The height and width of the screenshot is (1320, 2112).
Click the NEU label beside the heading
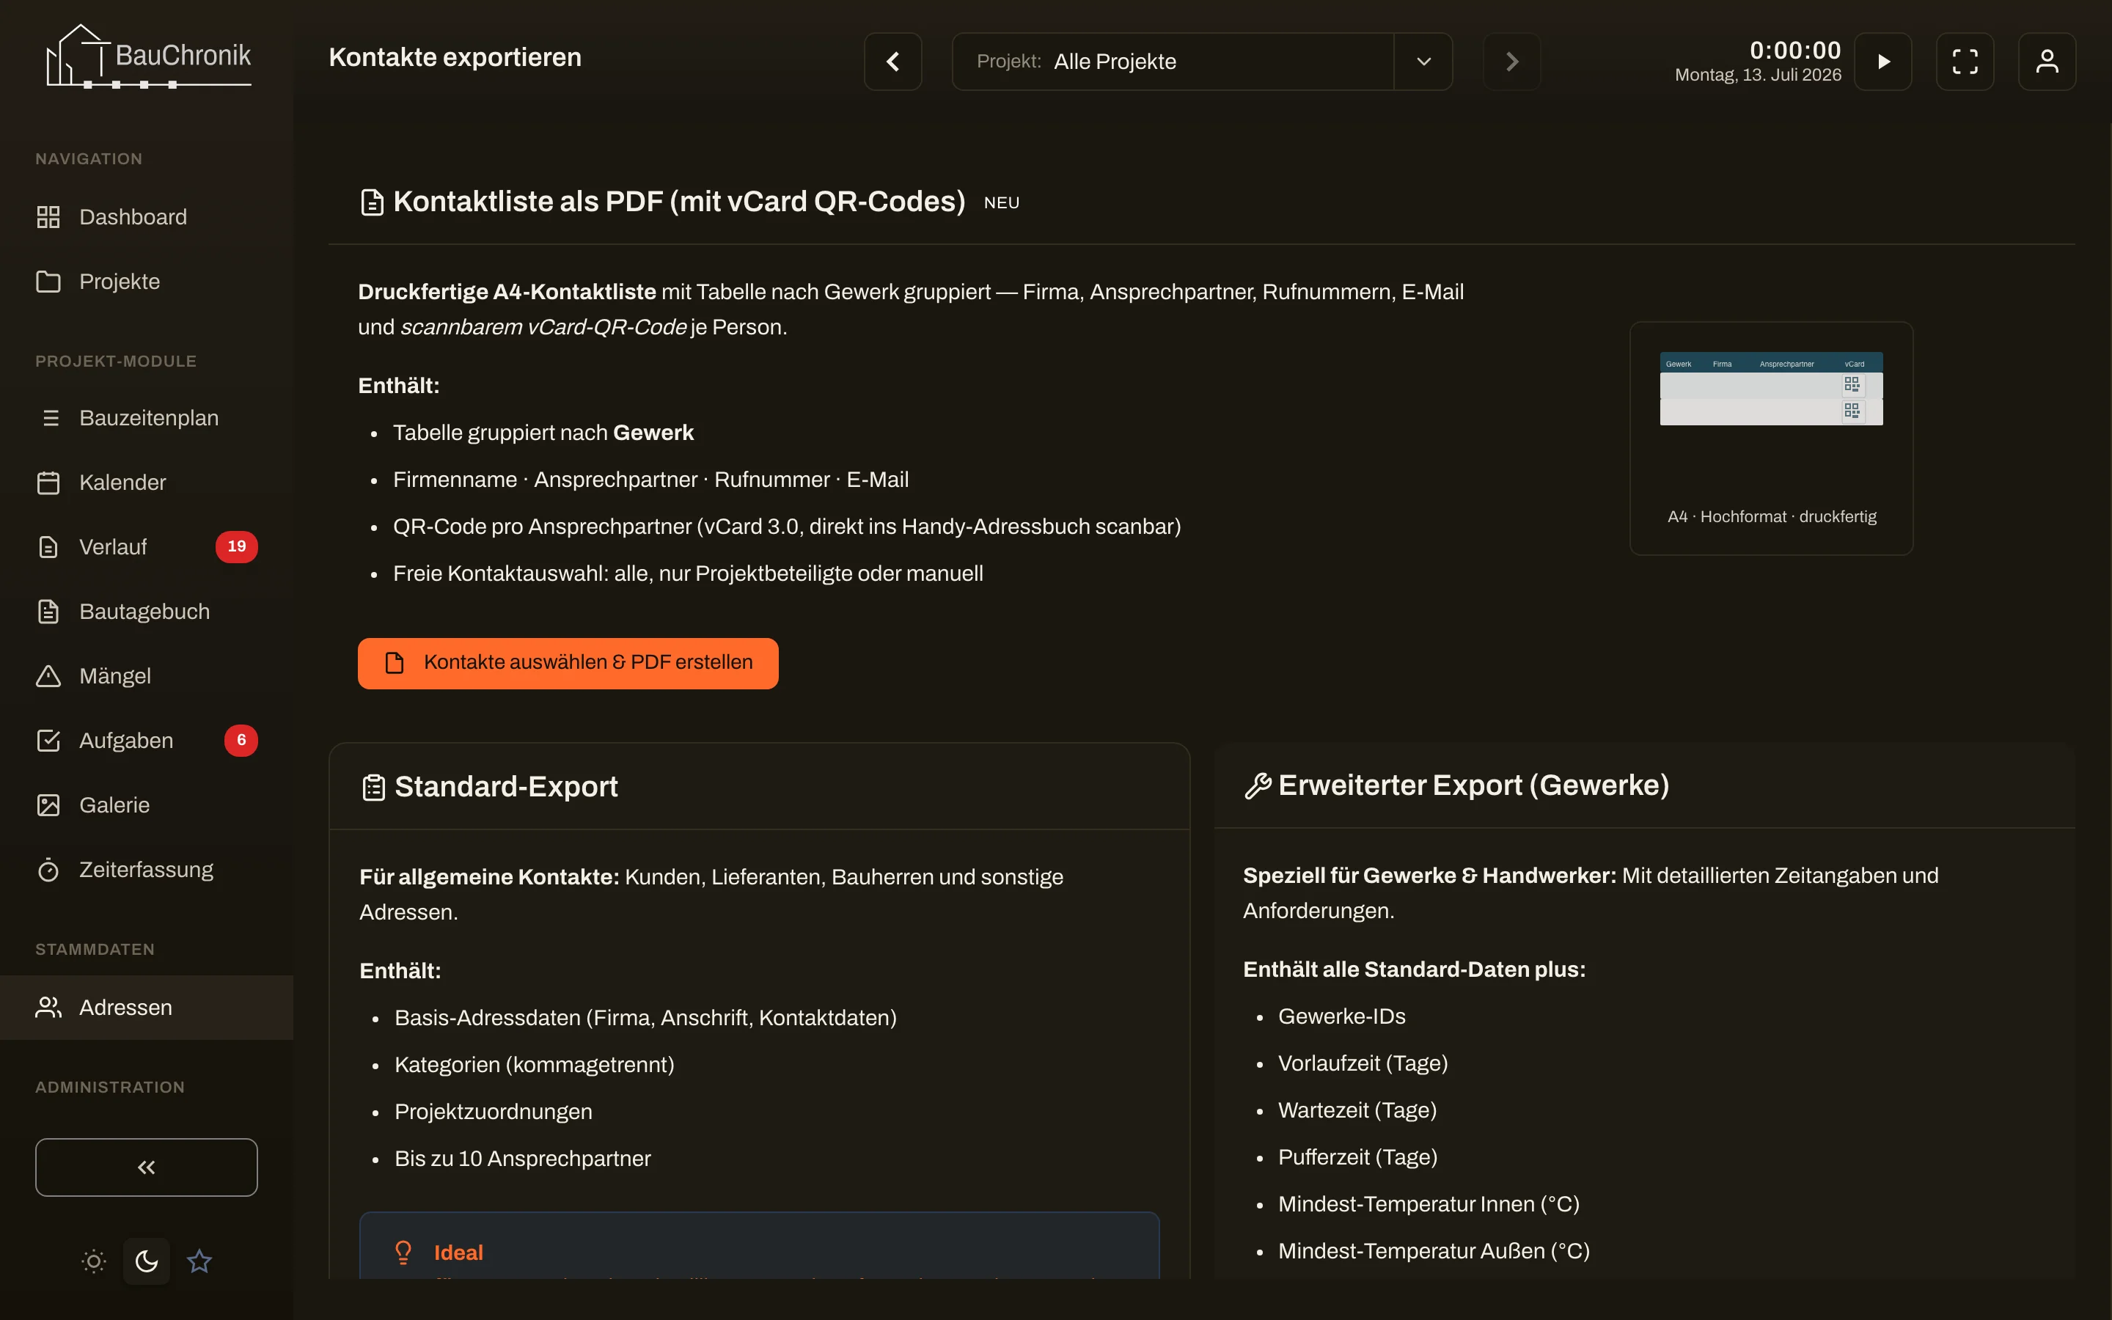click(x=1001, y=203)
